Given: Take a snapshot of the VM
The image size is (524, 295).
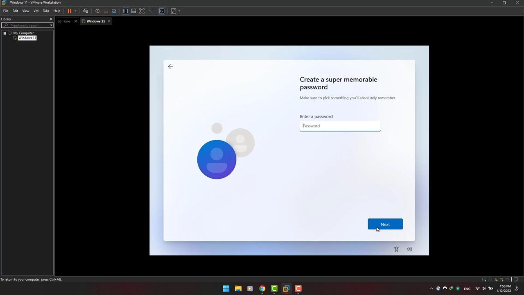Looking at the screenshot, I should (x=97, y=11).
